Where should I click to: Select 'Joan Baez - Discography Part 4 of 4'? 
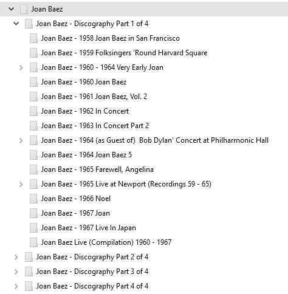point(92,286)
